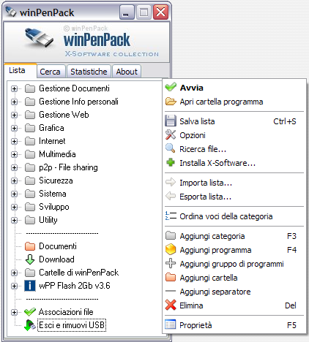This screenshot has height=342, width=309.
Task: Click the magnifier icon for Ricerca file
Action: [170, 148]
